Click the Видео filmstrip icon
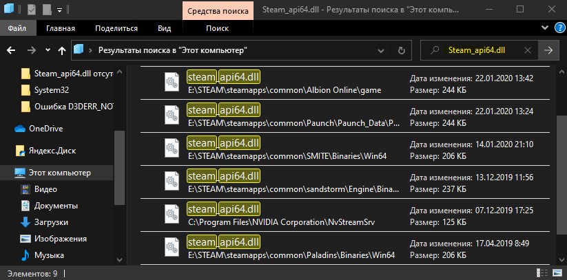Image resolution: width=567 pixels, height=280 pixels. pos(25,189)
